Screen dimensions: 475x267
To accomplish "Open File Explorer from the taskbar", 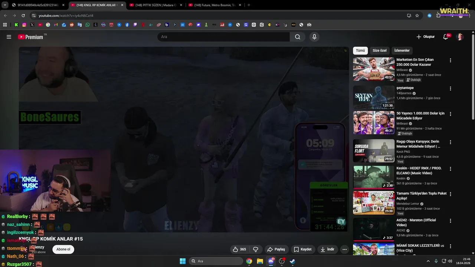I will [x=260, y=261].
